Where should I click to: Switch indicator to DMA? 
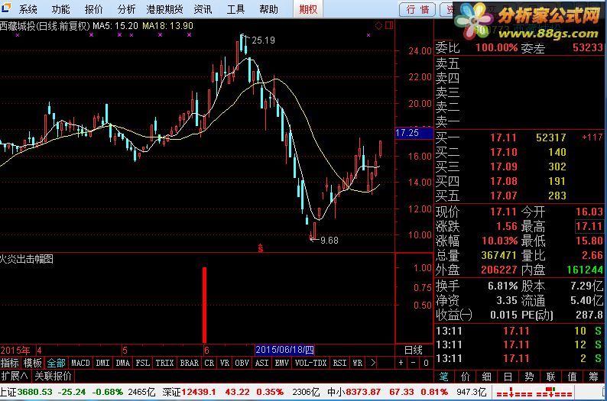click(x=123, y=363)
